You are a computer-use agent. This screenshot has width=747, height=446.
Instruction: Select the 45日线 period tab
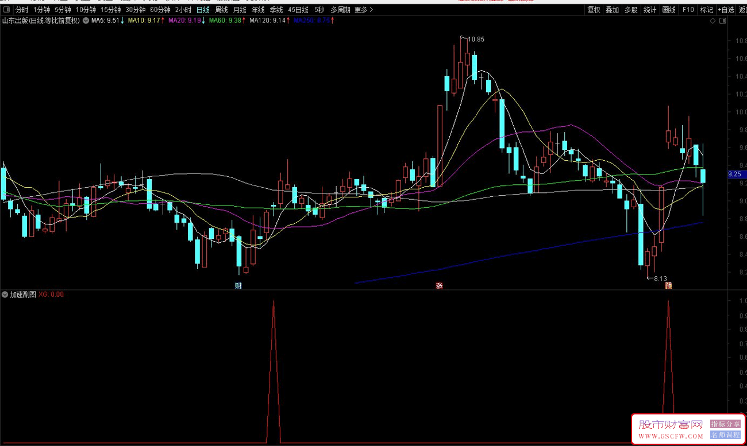(298, 10)
